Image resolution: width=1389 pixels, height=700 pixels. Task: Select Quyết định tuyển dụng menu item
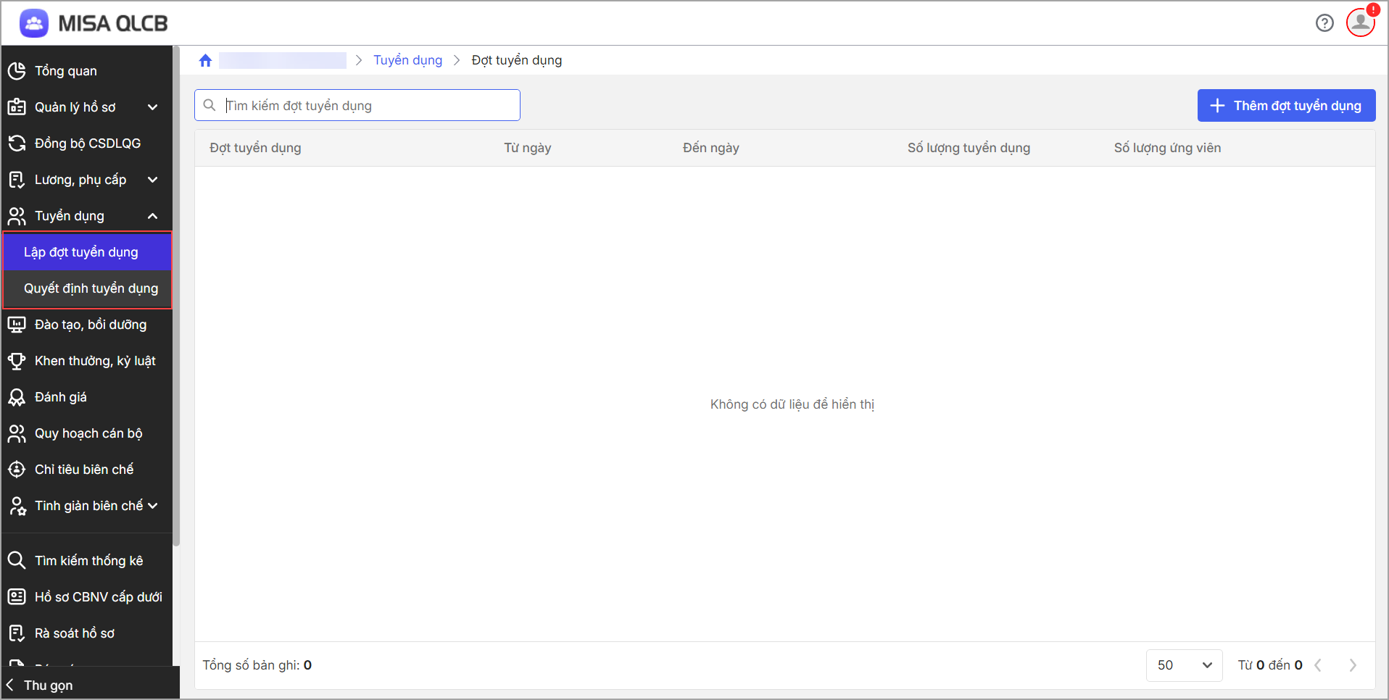click(x=91, y=288)
